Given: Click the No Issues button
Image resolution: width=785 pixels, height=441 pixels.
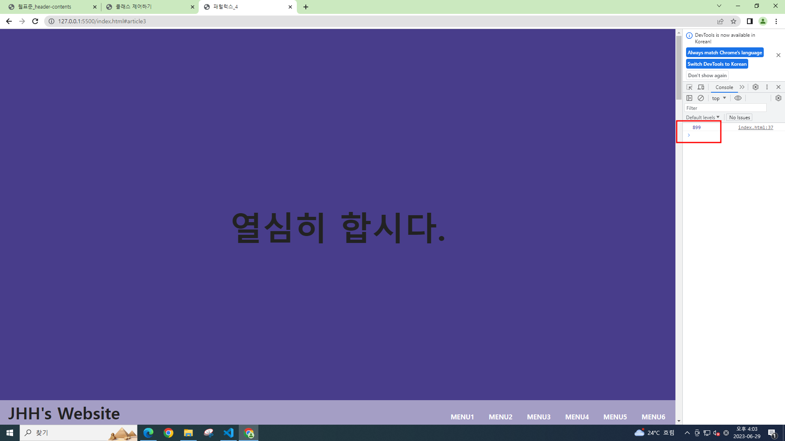Looking at the screenshot, I should pos(739,117).
